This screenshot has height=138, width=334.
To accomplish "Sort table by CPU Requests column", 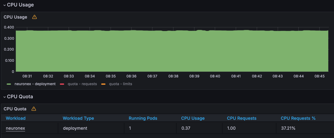I will click(242, 118).
